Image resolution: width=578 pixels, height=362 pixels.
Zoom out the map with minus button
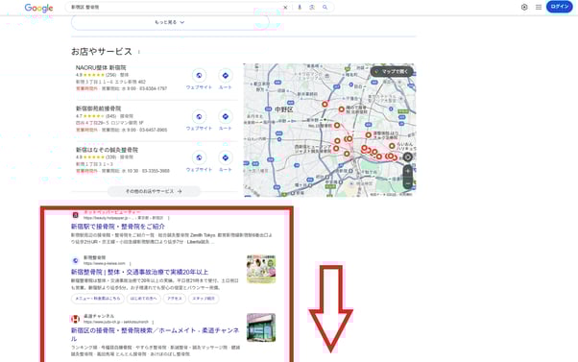point(407,183)
